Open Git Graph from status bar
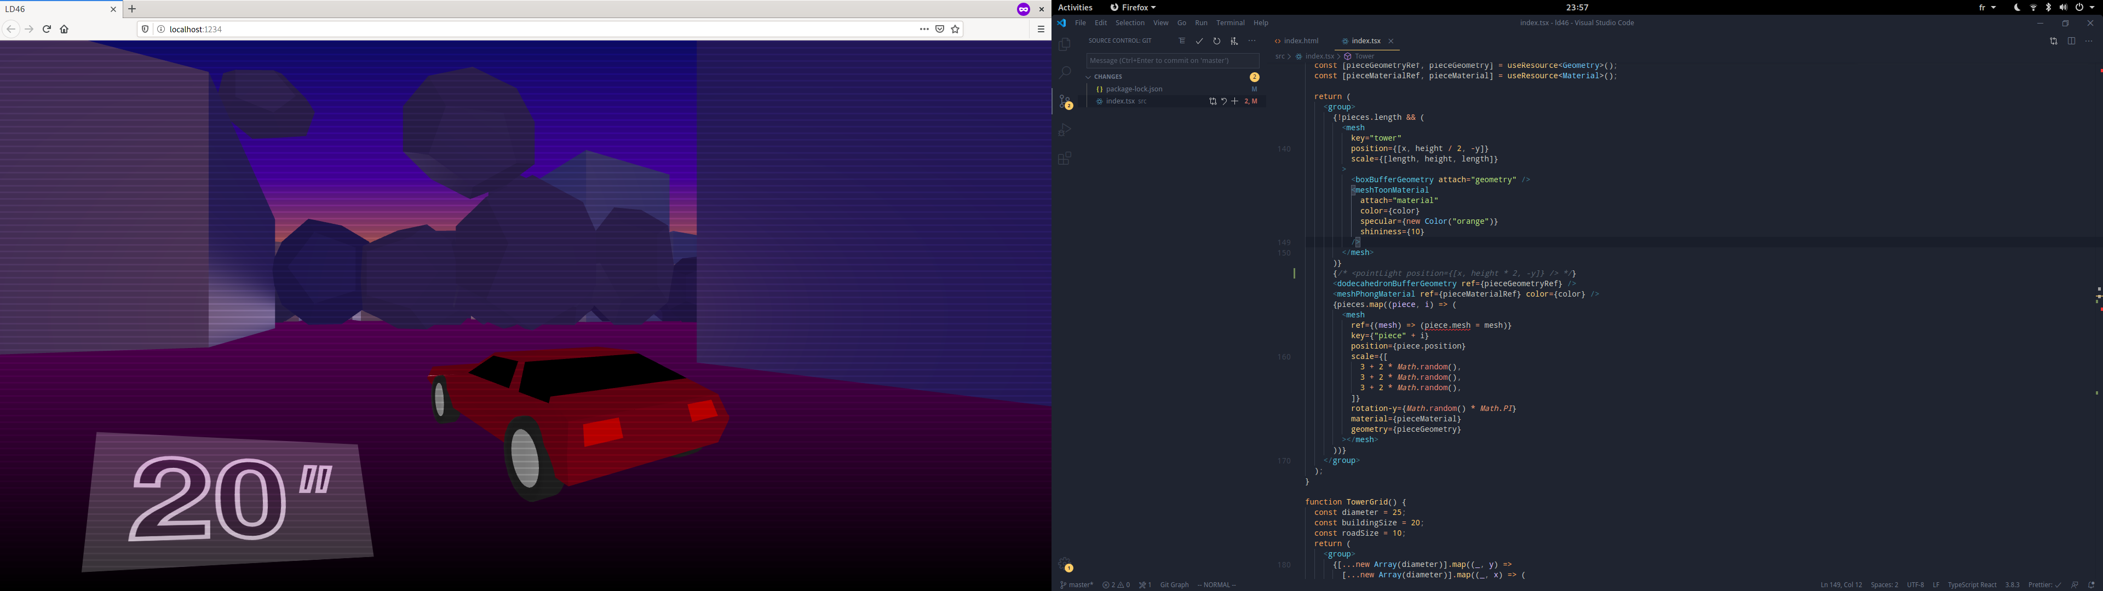 [x=1174, y=584]
